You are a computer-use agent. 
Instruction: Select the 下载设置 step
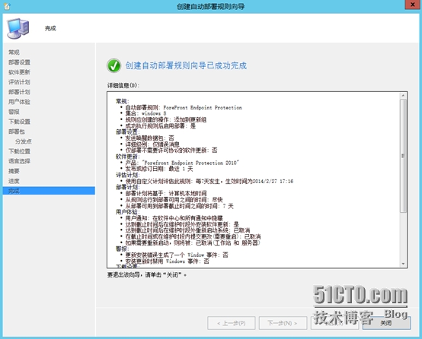19,122
